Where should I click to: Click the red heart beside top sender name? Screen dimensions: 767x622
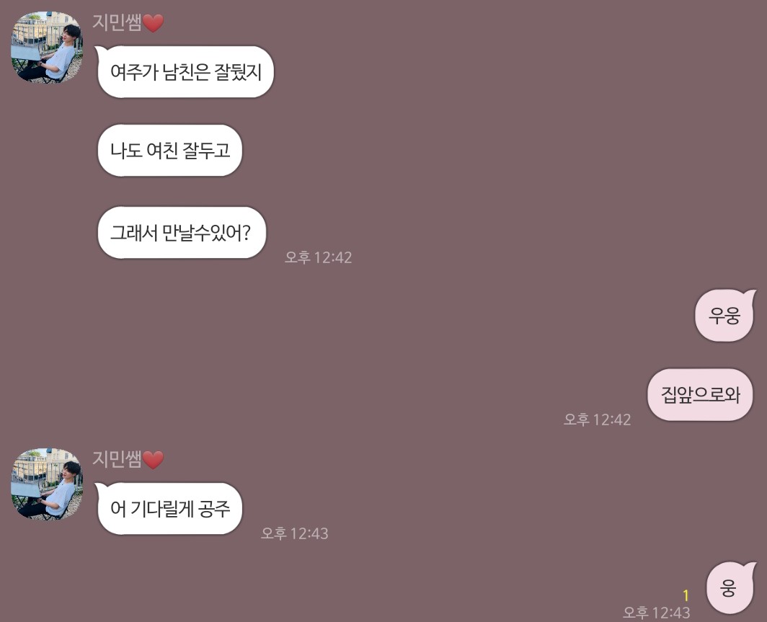point(154,23)
